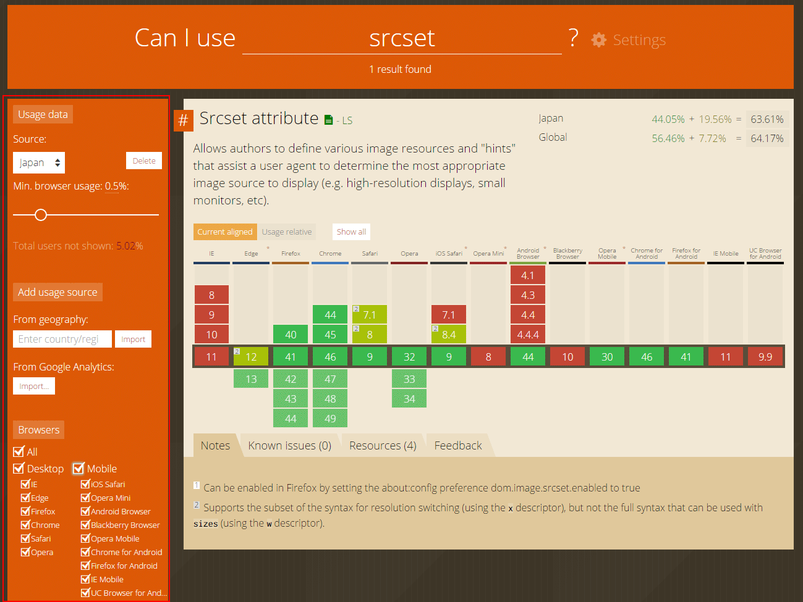Uncheck the IE checkbox in the Desktop list

(25, 483)
